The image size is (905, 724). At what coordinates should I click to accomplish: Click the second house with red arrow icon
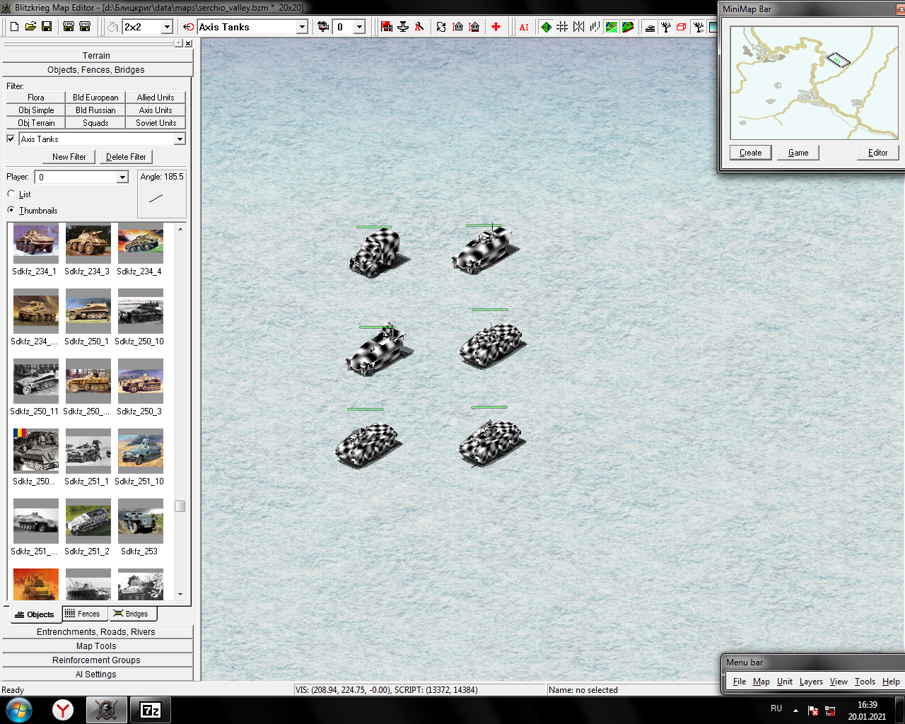(x=474, y=27)
